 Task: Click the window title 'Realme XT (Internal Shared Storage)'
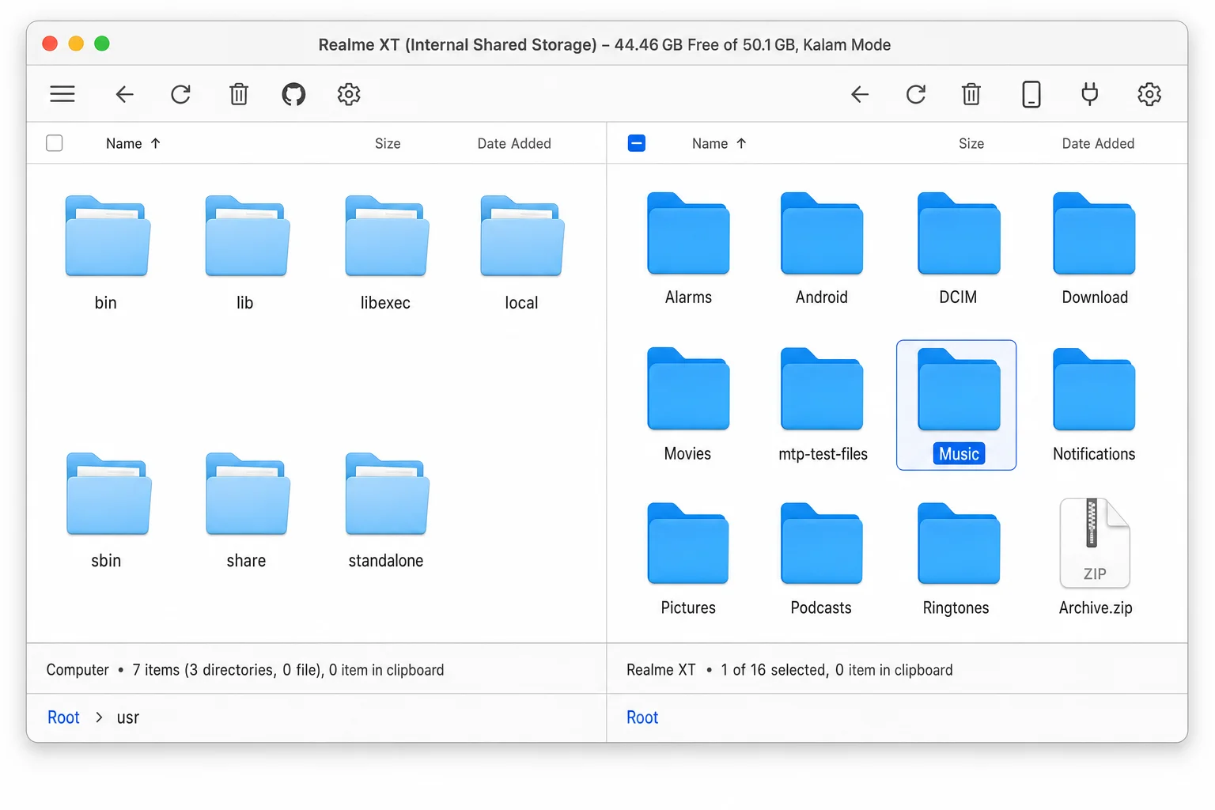[457, 45]
